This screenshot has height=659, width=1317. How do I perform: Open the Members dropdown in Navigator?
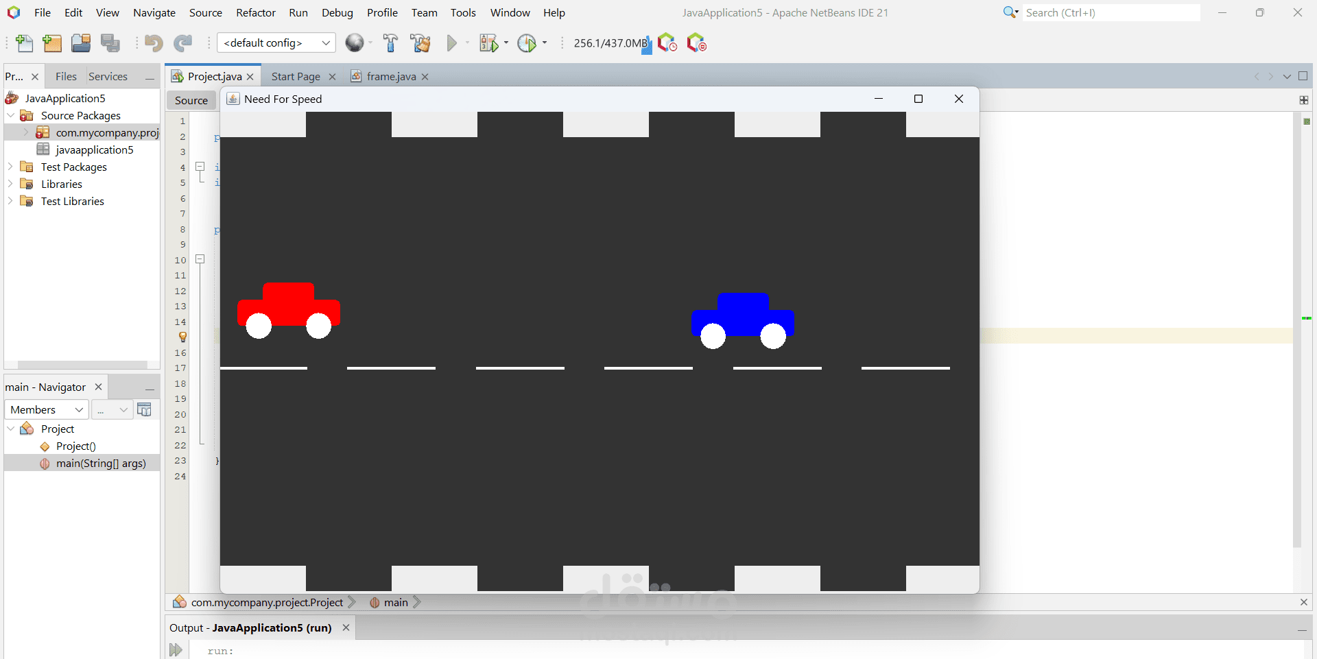pyautogui.click(x=47, y=409)
